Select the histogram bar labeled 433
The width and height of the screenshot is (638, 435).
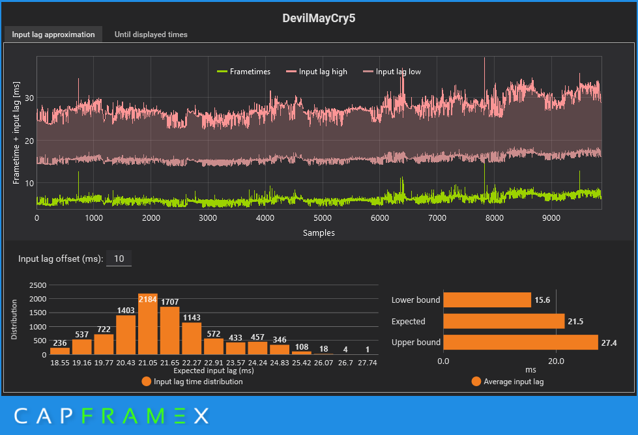(236, 348)
